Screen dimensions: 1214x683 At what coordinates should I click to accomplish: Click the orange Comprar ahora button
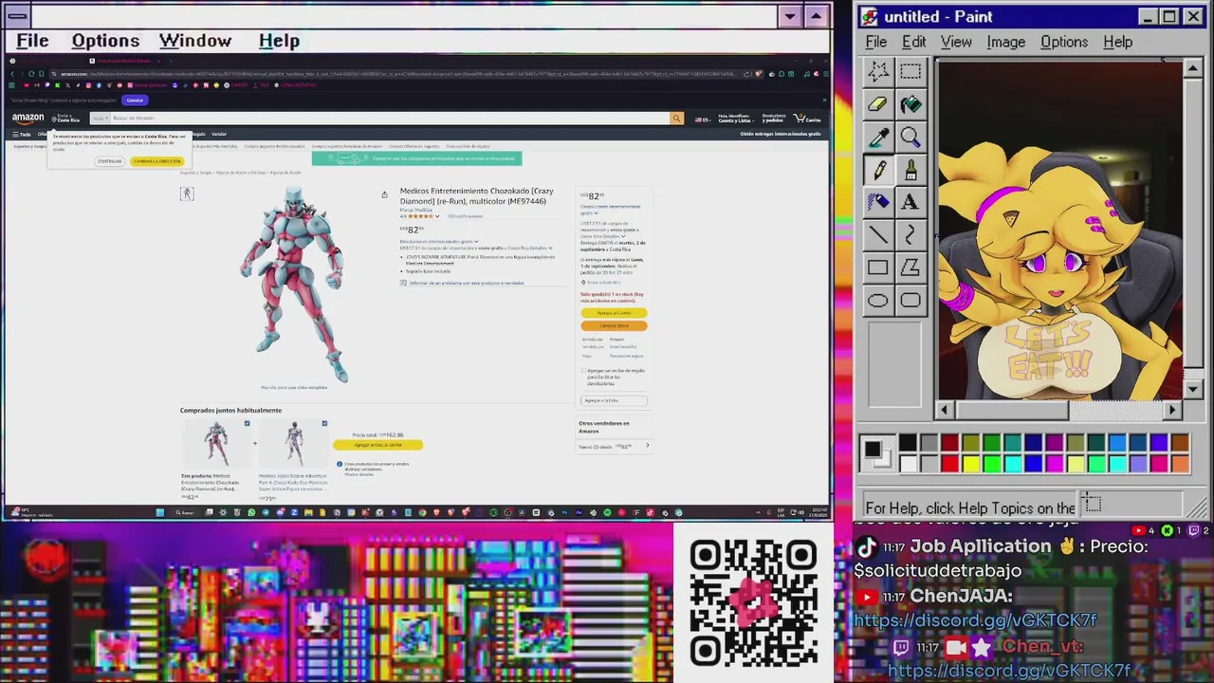[614, 325]
